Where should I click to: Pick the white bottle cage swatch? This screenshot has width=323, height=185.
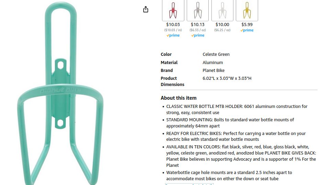click(x=222, y=10)
